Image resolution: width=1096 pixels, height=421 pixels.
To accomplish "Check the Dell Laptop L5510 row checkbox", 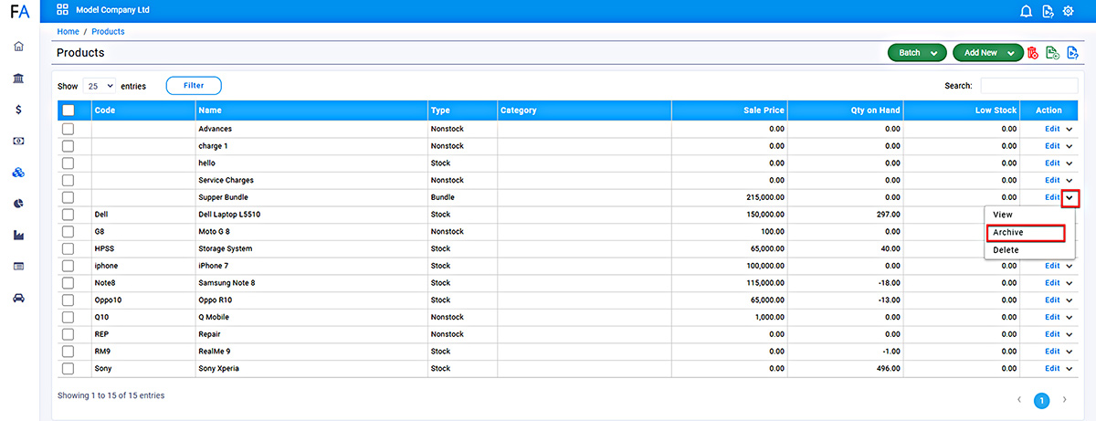I will coord(68,215).
